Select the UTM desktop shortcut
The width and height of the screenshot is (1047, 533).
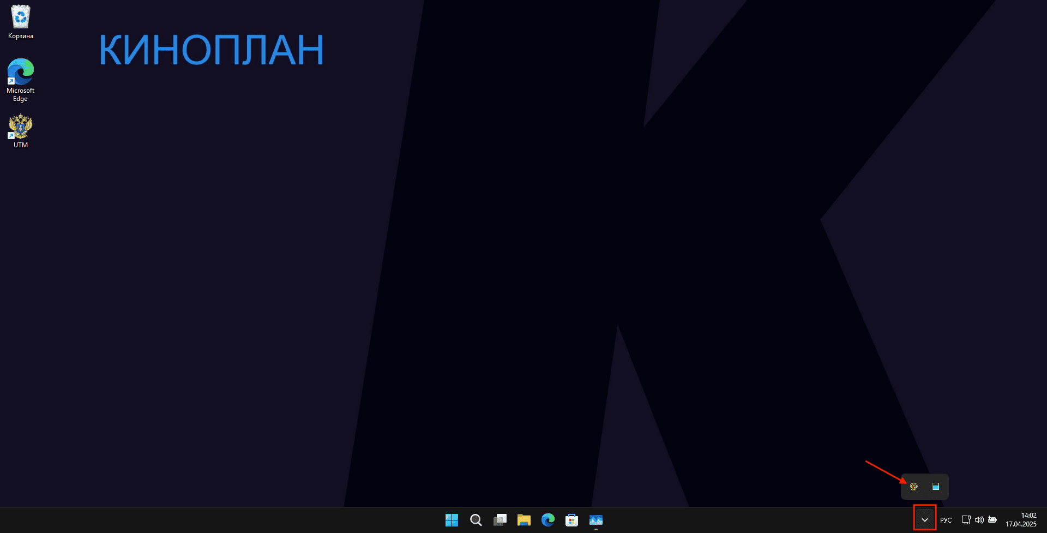[x=21, y=131]
